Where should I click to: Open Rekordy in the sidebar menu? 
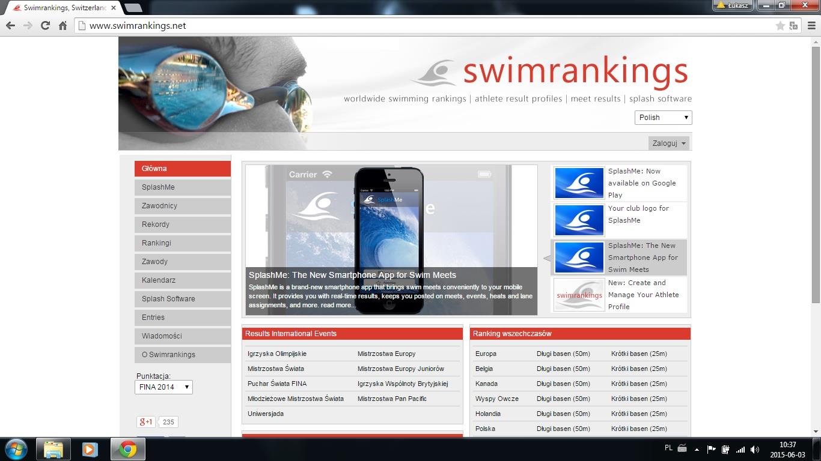183,224
